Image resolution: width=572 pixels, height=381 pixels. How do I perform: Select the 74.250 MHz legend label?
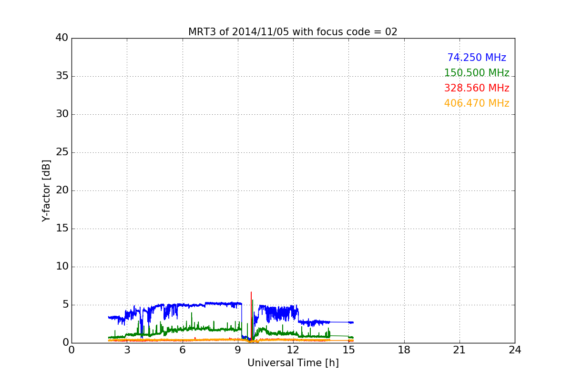tap(477, 58)
